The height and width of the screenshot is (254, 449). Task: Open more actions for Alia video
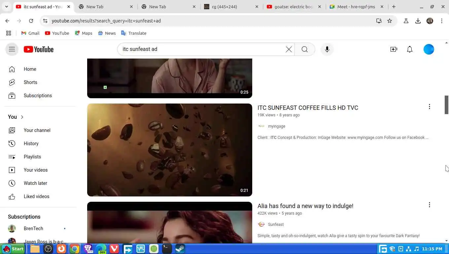[429, 205]
